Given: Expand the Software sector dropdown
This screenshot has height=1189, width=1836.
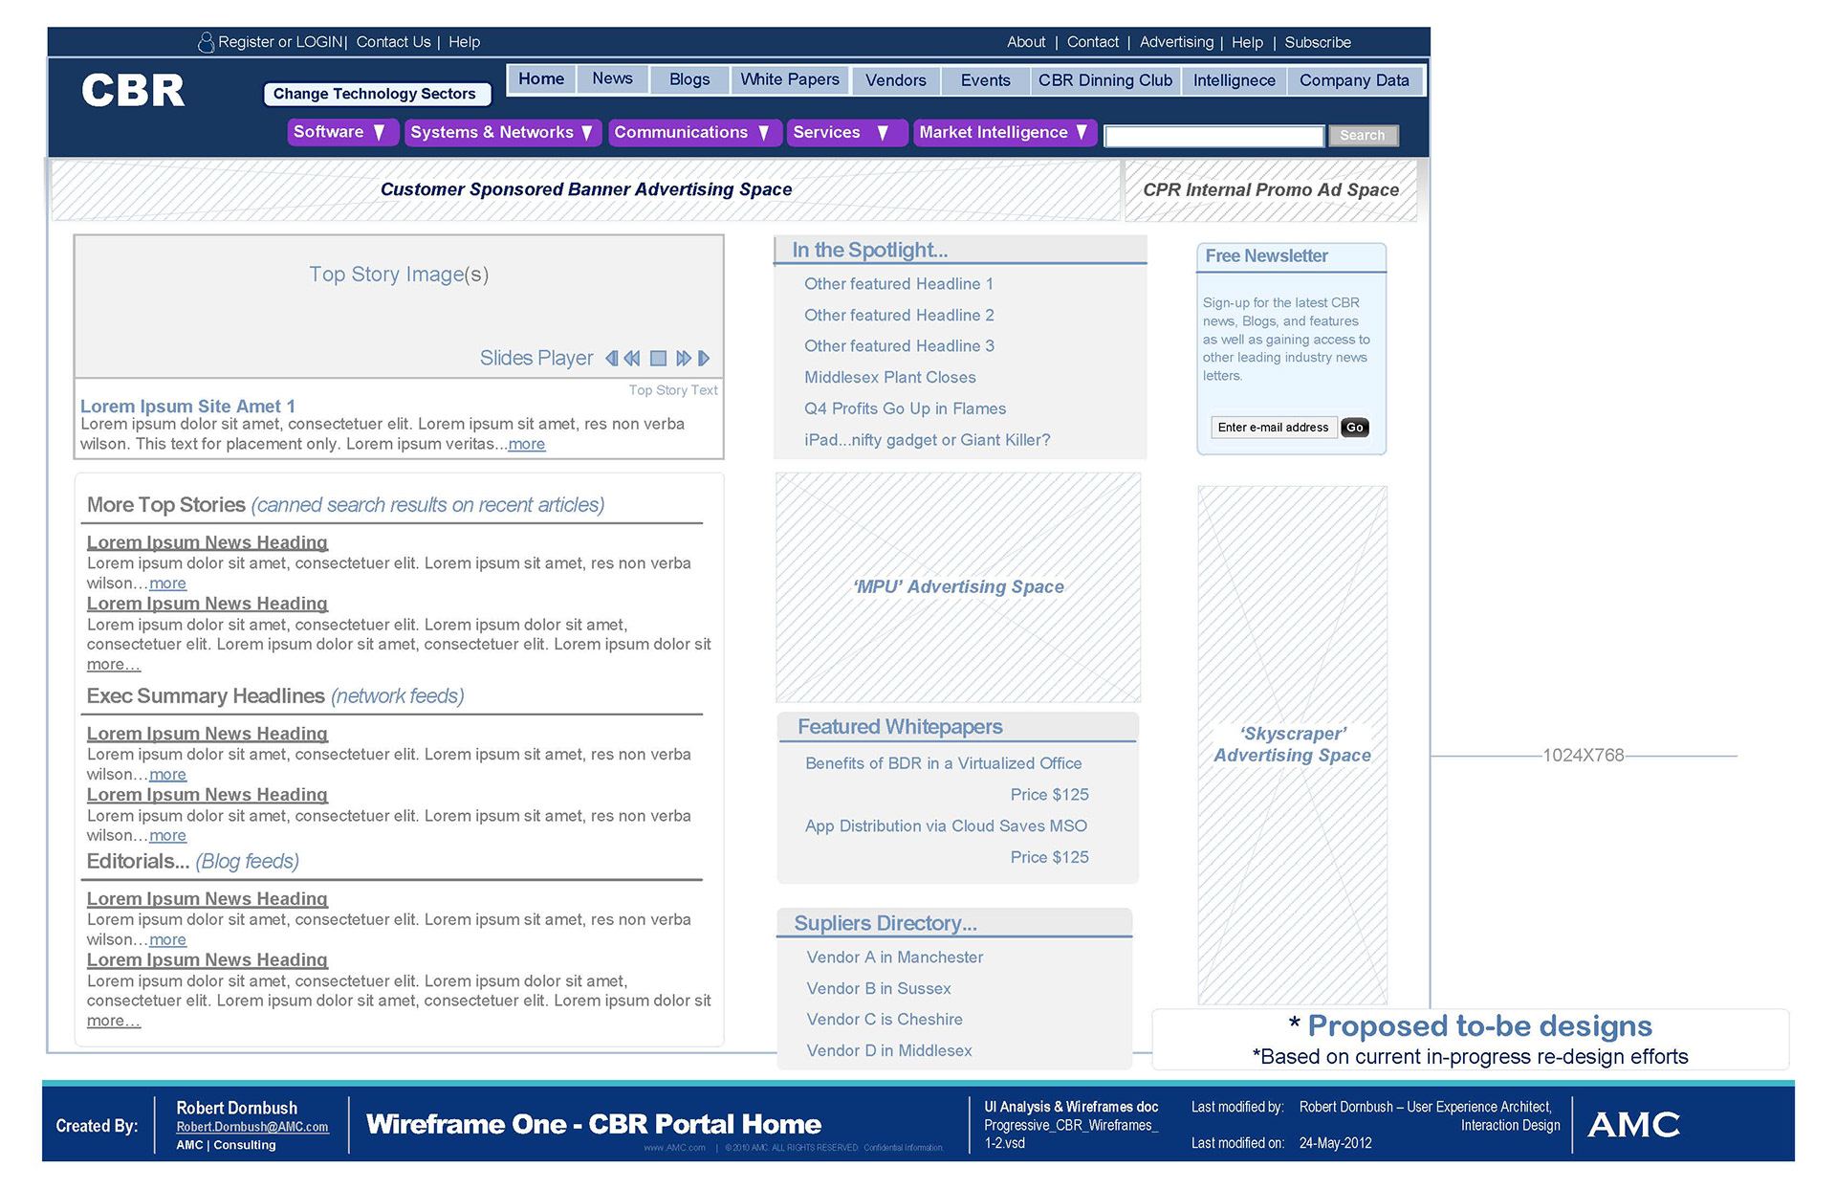Looking at the screenshot, I should point(380,133).
